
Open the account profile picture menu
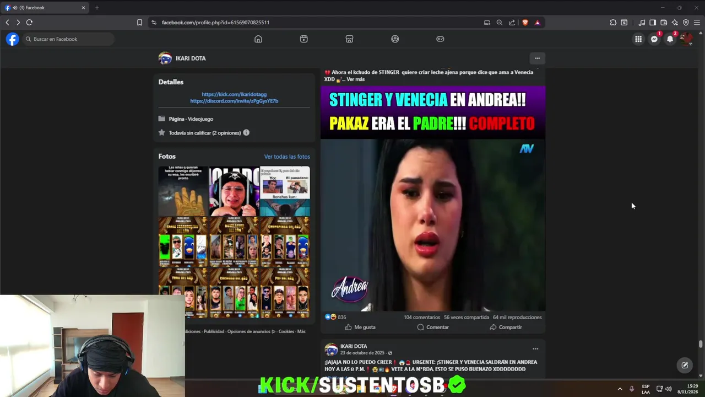[686, 39]
